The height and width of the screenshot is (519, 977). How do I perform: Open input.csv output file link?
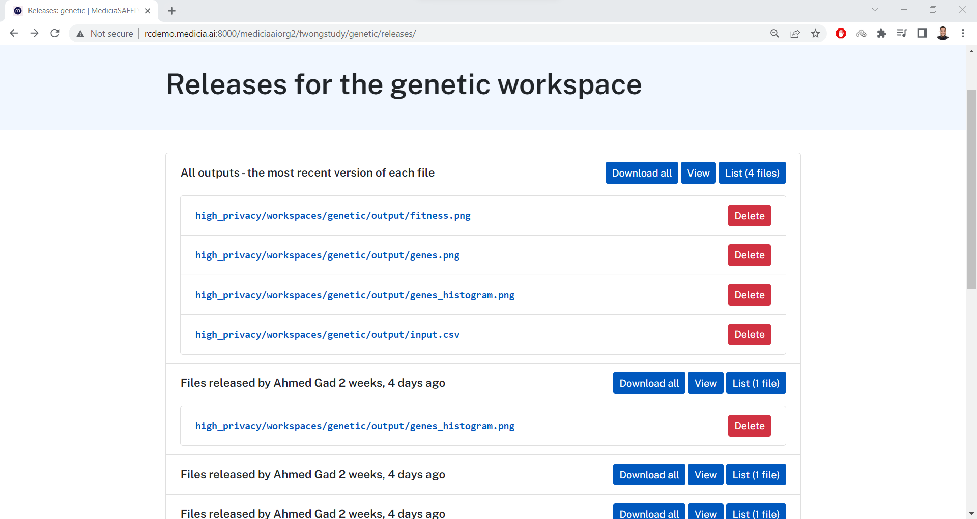point(327,335)
